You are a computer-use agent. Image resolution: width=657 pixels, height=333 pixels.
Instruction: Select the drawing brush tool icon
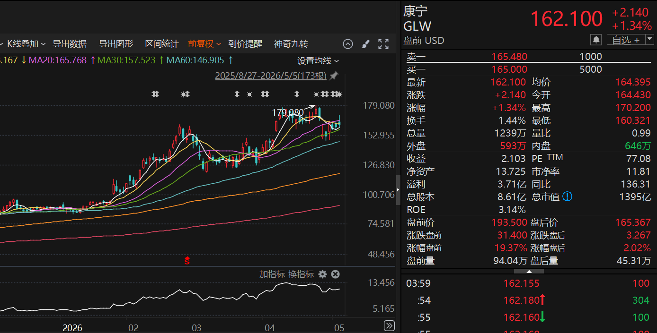point(365,44)
